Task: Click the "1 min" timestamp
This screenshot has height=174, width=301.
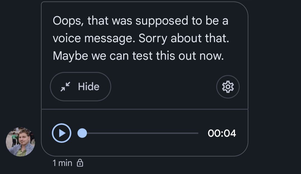Action: pyautogui.click(x=62, y=163)
